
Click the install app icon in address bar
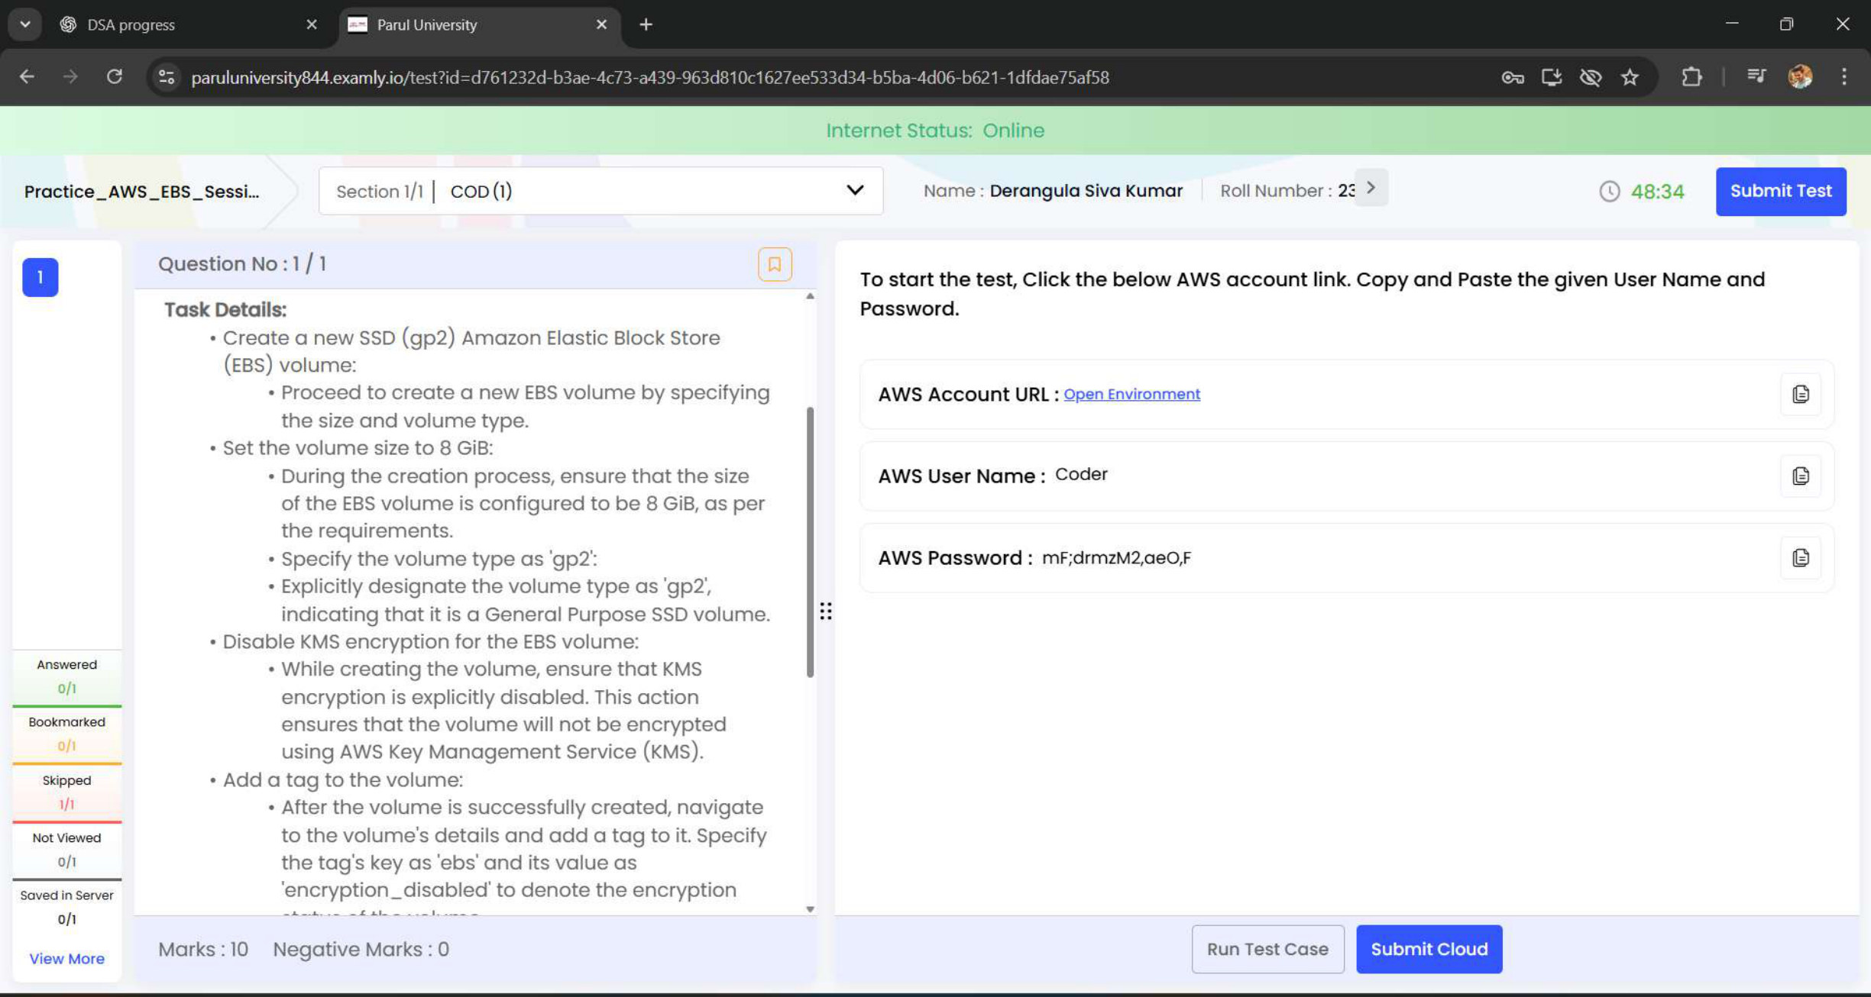(x=1551, y=77)
